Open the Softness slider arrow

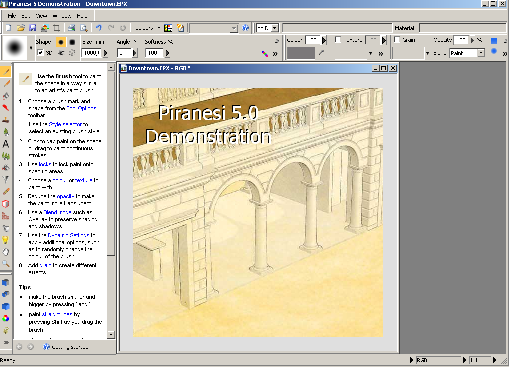(167, 53)
